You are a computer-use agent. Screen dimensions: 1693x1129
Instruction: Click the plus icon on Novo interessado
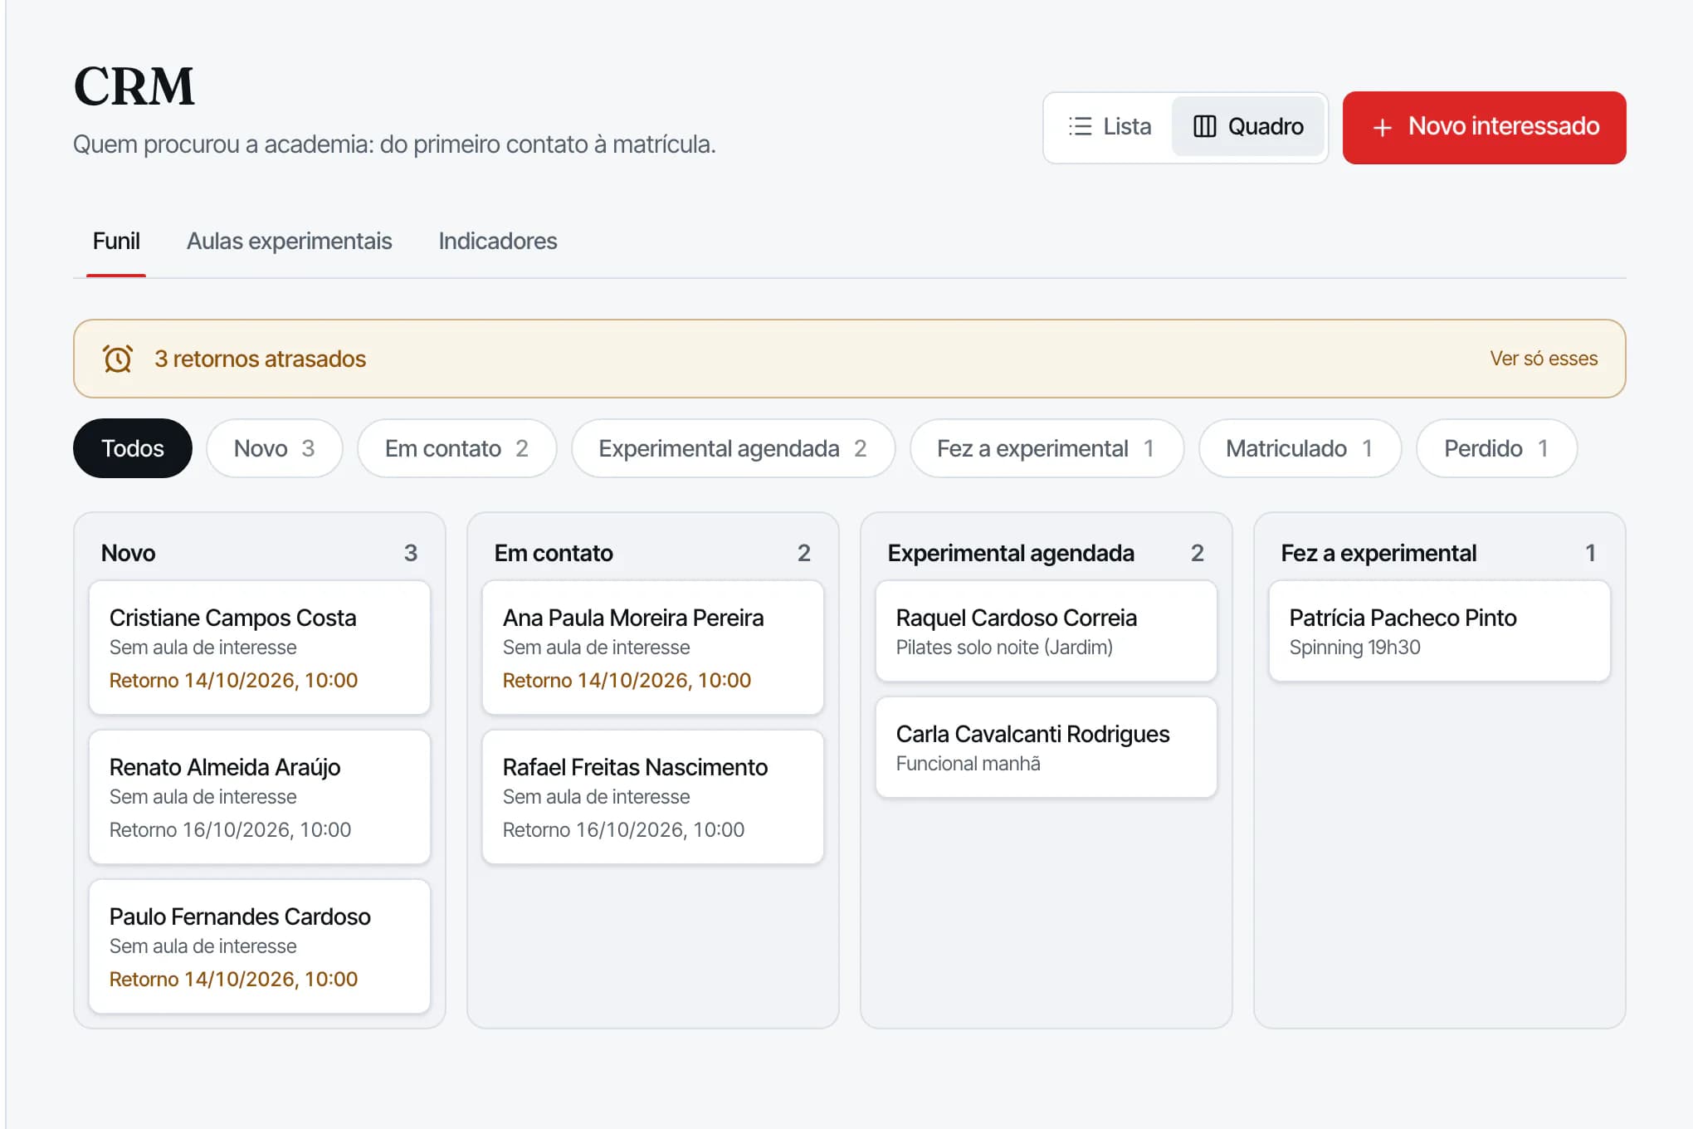click(1382, 127)
